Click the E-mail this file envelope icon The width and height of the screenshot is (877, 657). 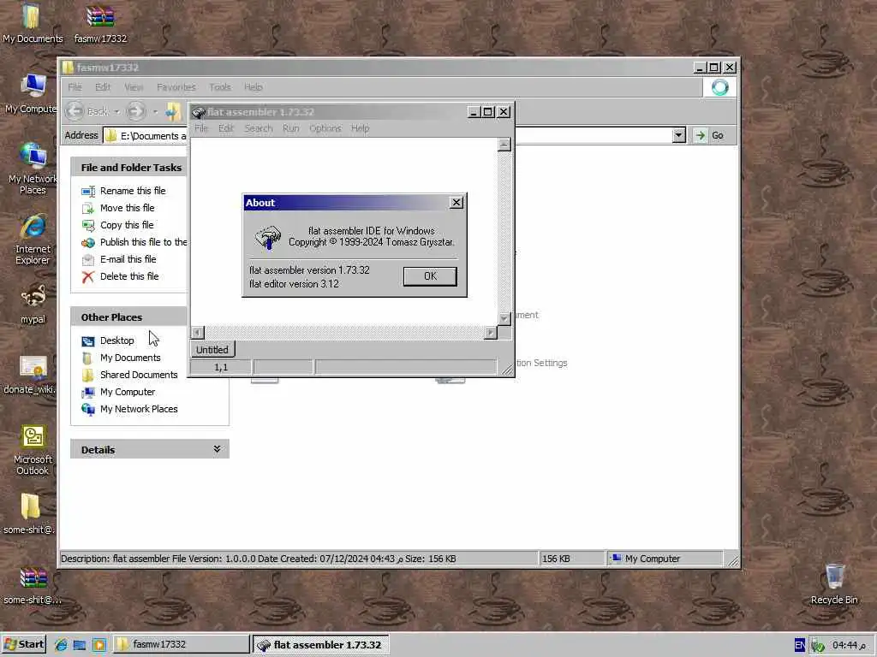click(88, 260)
